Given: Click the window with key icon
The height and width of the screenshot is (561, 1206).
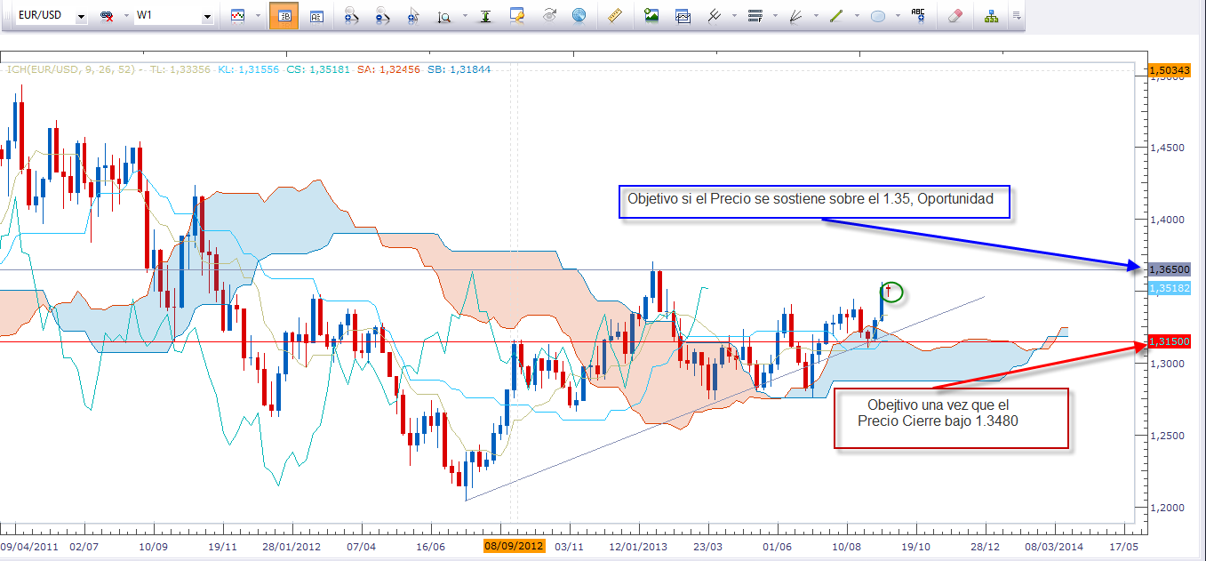Looking at the screenshot, I should pyautogui.click(x=517, y=15).
